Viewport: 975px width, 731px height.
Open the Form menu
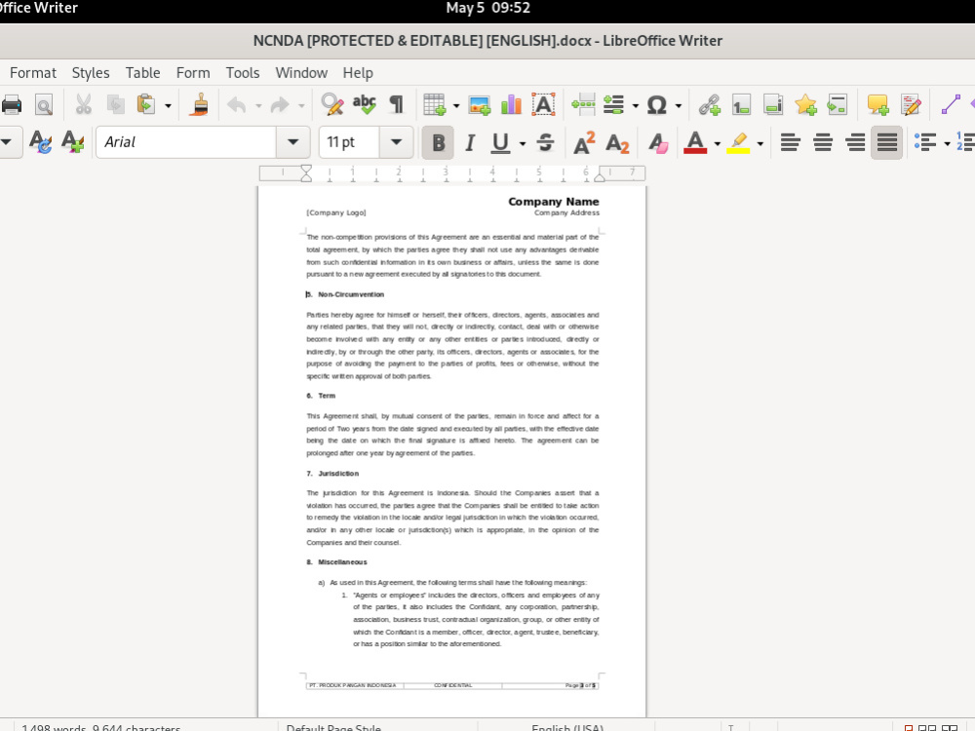tap(193, 73)
